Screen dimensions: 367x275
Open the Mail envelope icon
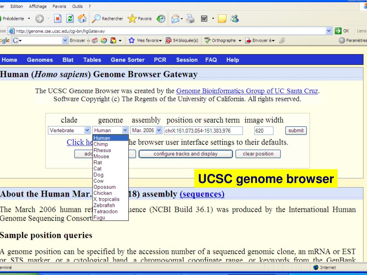click(x=175, y=19)
